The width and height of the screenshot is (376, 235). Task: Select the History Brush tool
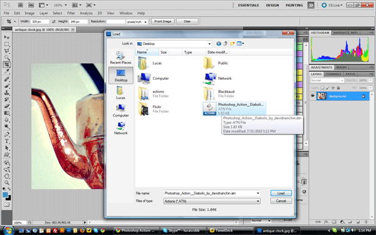pos(7,99)
